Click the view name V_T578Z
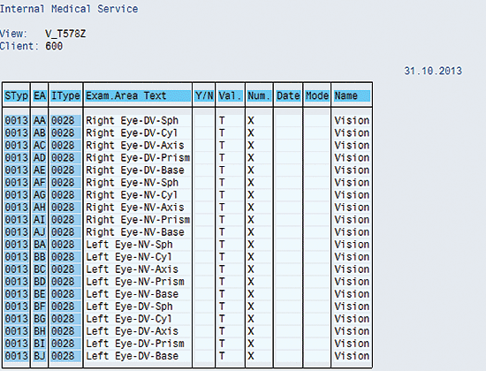Viewport: 486px width, 371px height. (65, 34)
